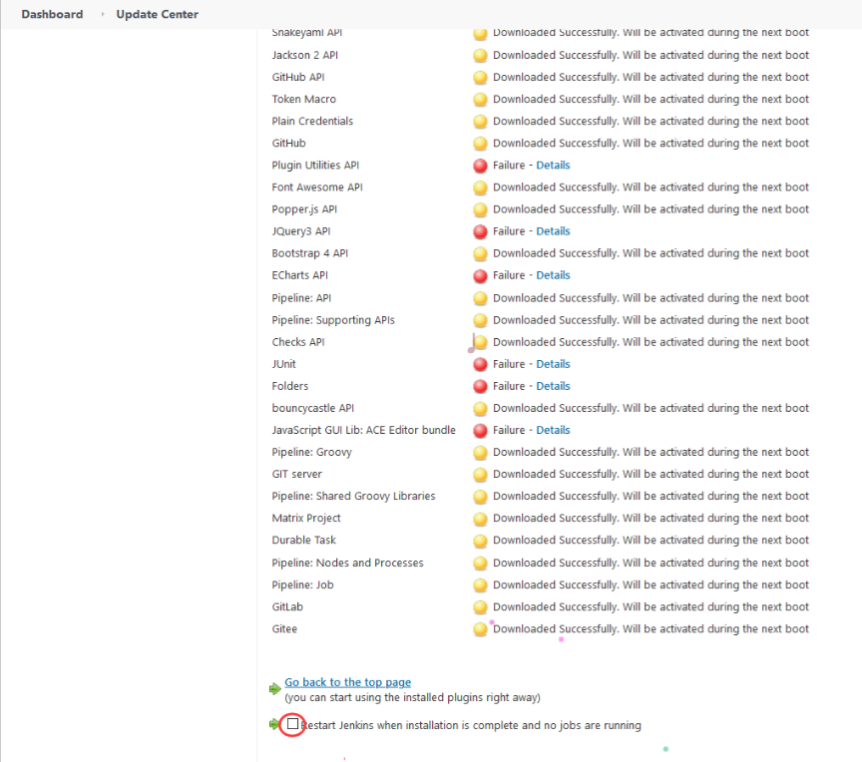Viewport: 862px width, 762px height.
Task: Click the yellow status ball for GIT server
Action: point(480,474)
